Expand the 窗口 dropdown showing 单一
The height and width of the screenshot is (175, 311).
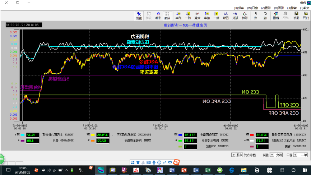pos(295,155)
